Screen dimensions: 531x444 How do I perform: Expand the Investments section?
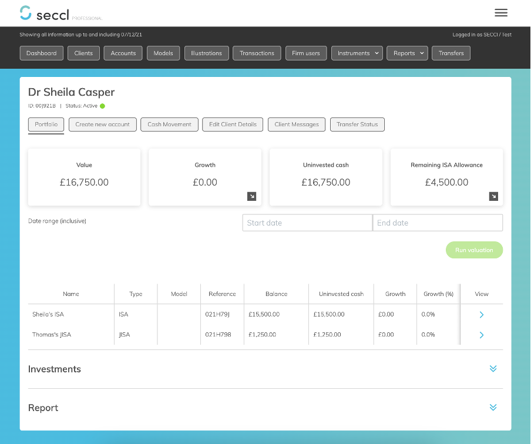(493, 369)
